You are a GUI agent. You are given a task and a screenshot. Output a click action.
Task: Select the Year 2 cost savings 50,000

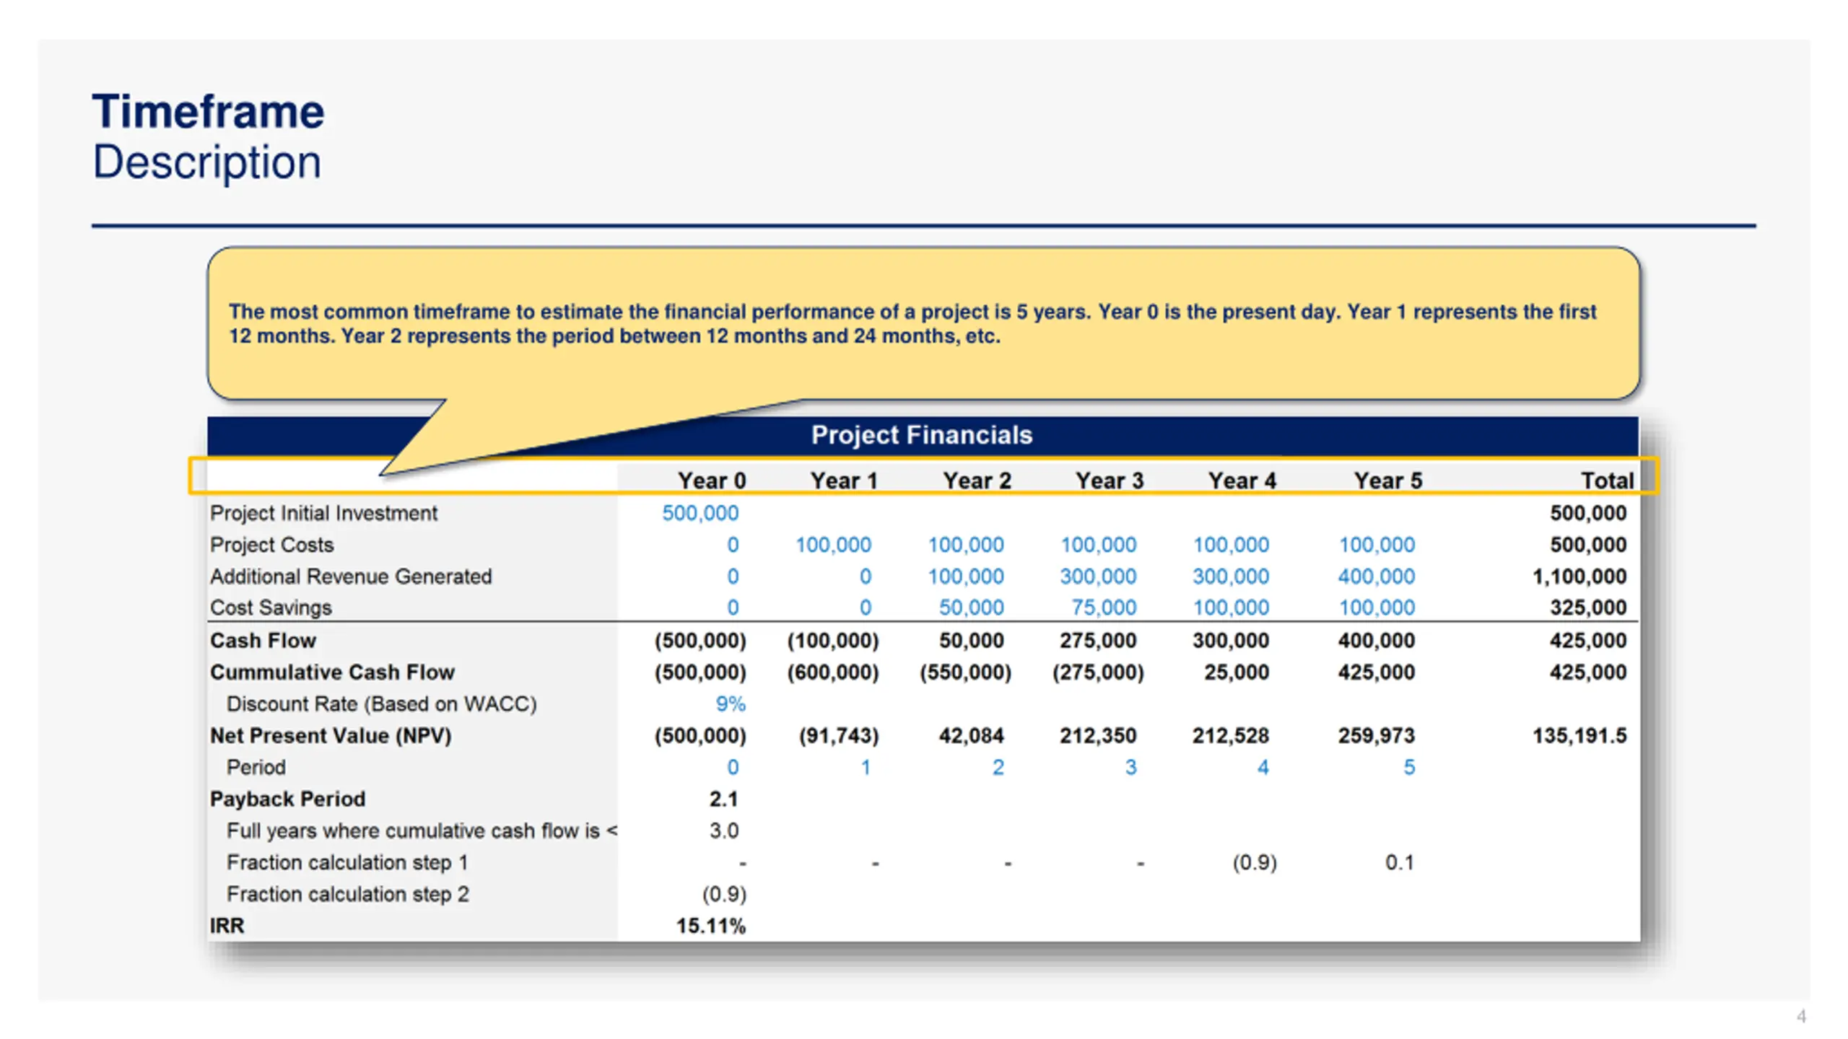[x=971, y=608]
